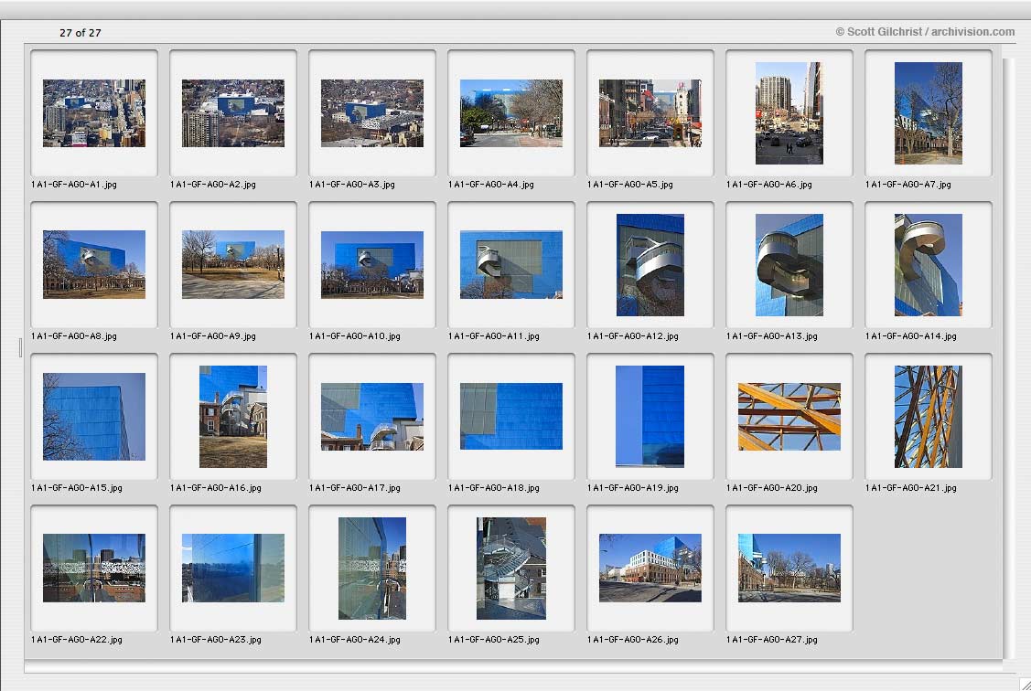Click the 1A1-GF-AGO-A9.jpg park thumbnail
Image resolution: width=1031 pixels, height=691 pixels.
(232, 265)
